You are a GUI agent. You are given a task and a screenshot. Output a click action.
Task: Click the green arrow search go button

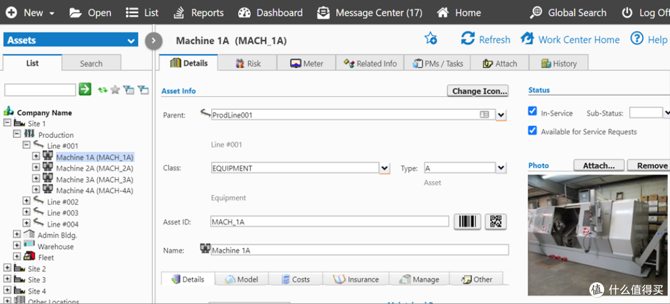pos(85,90)
